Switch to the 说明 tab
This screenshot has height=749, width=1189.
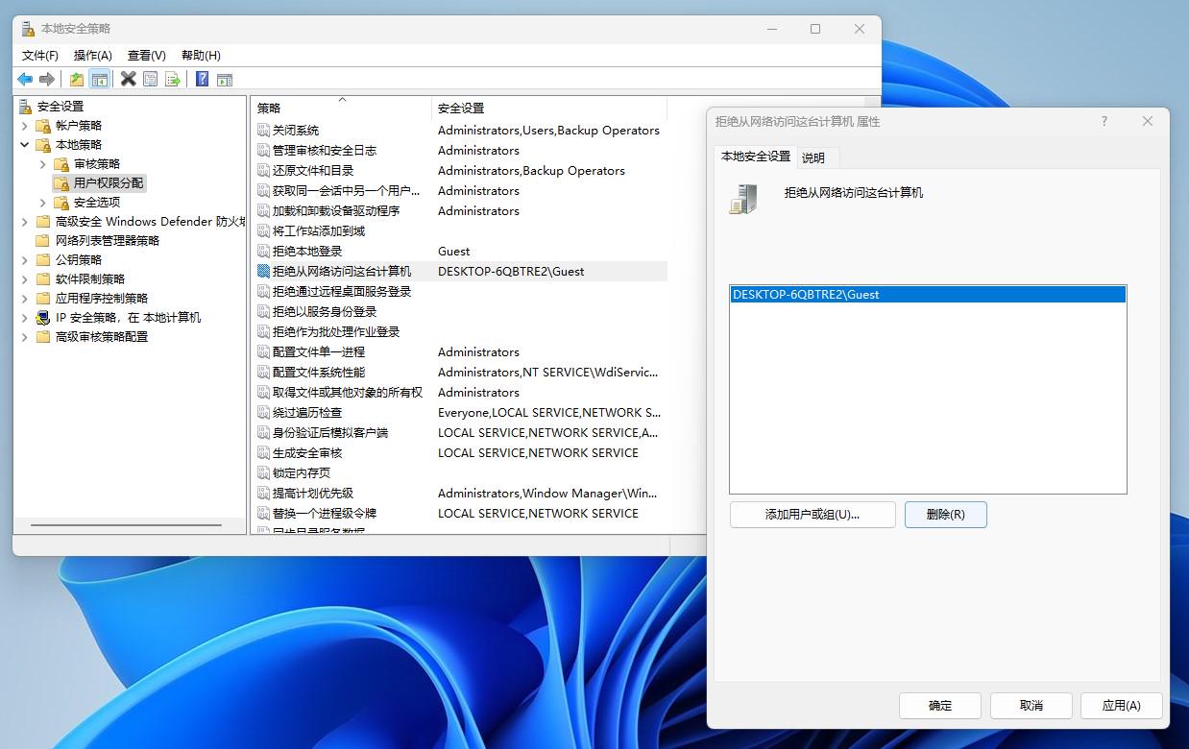pyautogui.click(x=815, y=157)
